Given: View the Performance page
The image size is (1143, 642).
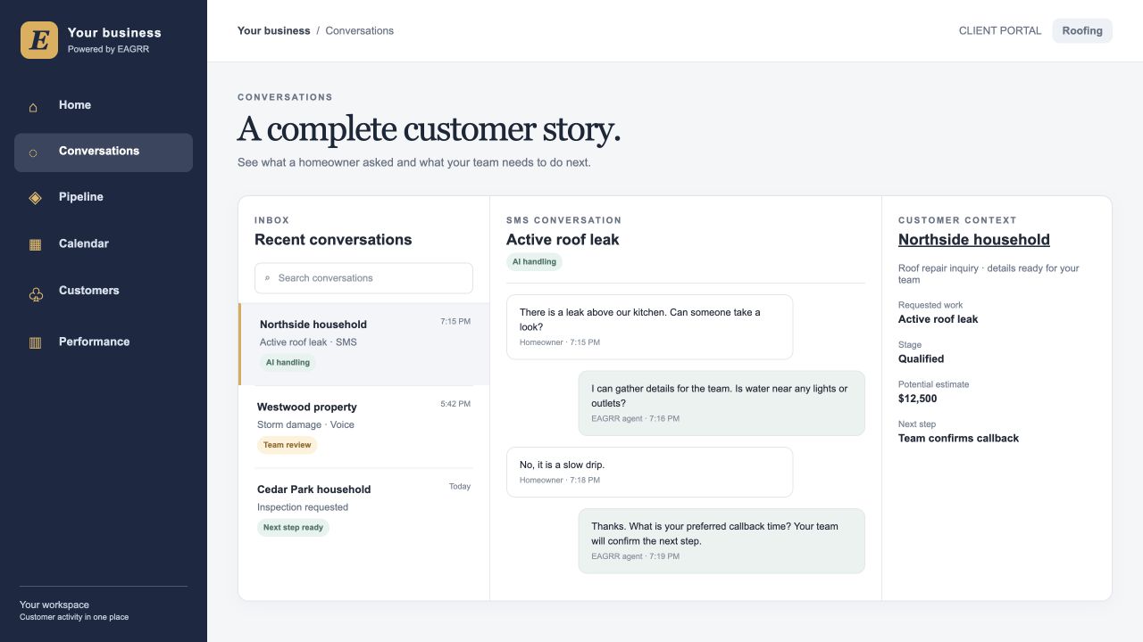Looking at the screenshot, I should tap(104, 342).
